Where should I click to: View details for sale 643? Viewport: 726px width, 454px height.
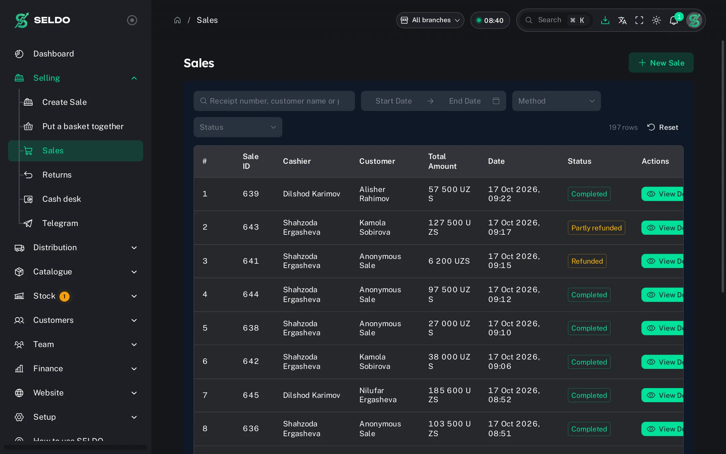coord(662,228)
